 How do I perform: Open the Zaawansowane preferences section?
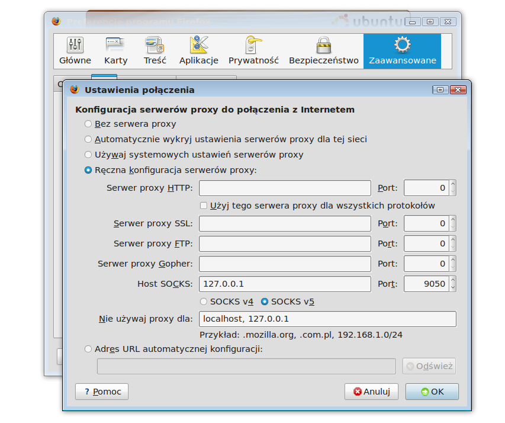(402, 51)
